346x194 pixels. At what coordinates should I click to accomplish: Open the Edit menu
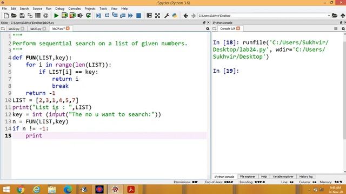13,9
